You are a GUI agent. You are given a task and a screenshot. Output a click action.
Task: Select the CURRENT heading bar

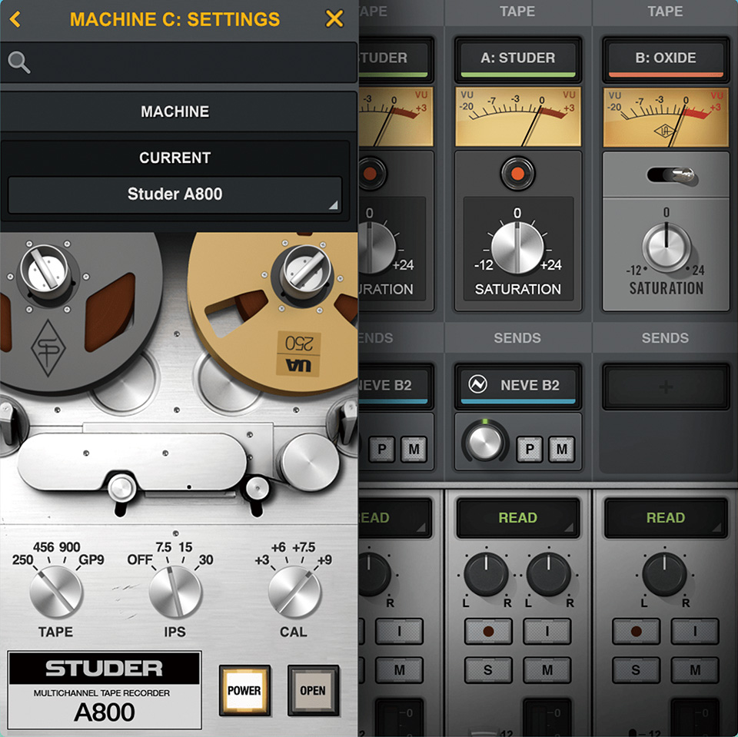click(175, 158)
